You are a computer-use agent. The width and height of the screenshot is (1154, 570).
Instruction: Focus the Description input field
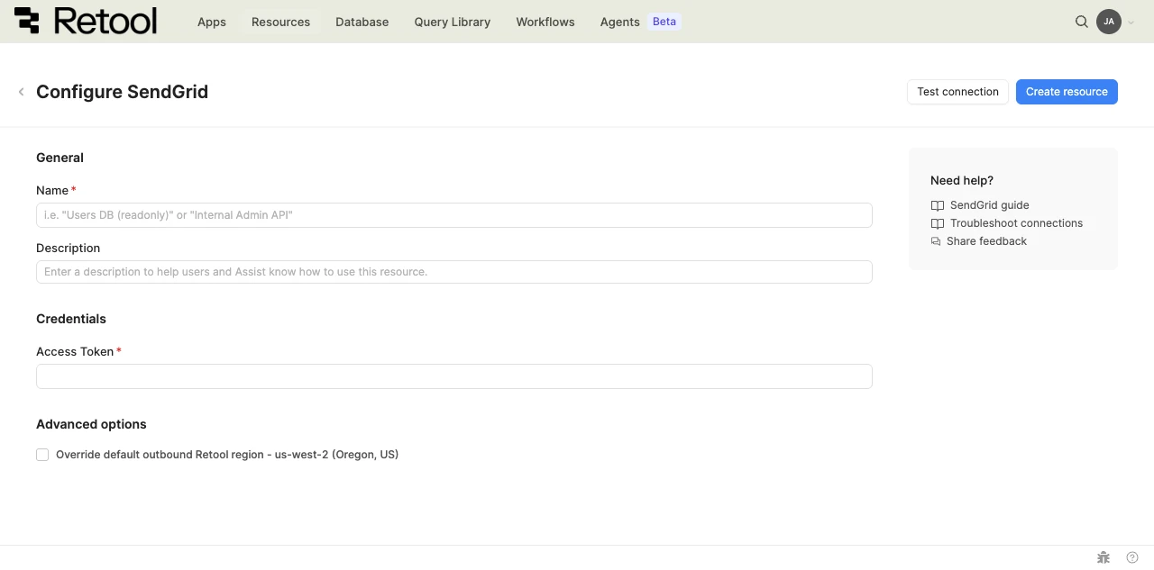pos(454,272)
